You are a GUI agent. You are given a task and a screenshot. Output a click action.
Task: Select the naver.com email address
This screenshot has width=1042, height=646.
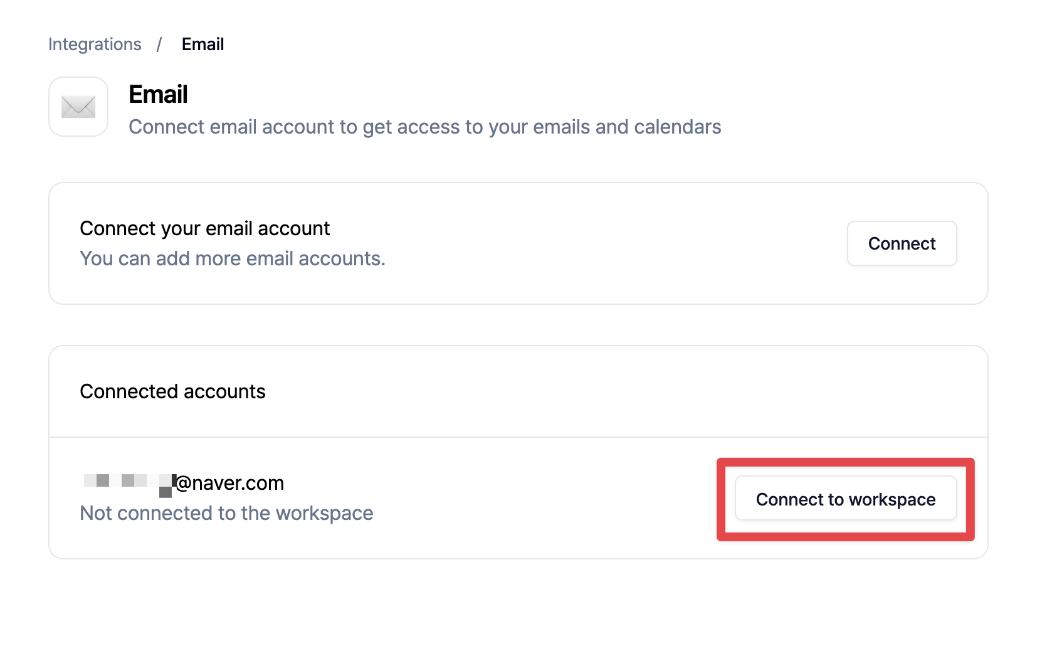click(x=182, y=483)
